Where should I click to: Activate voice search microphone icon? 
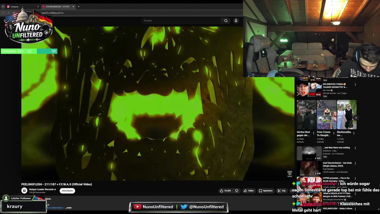[236, 21]
